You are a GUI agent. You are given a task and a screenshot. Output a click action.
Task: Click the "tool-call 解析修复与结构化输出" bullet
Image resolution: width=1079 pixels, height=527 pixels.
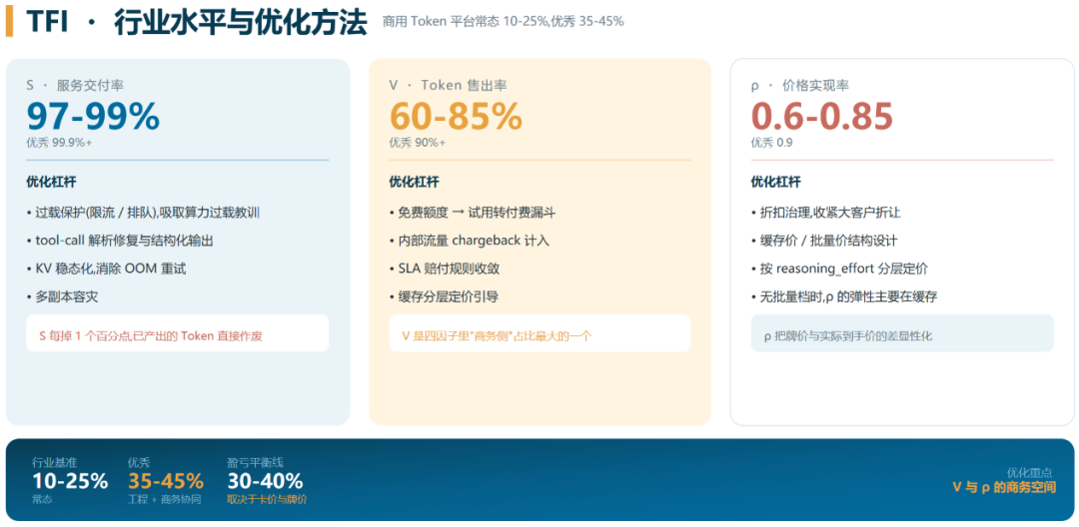coord(120,241)
